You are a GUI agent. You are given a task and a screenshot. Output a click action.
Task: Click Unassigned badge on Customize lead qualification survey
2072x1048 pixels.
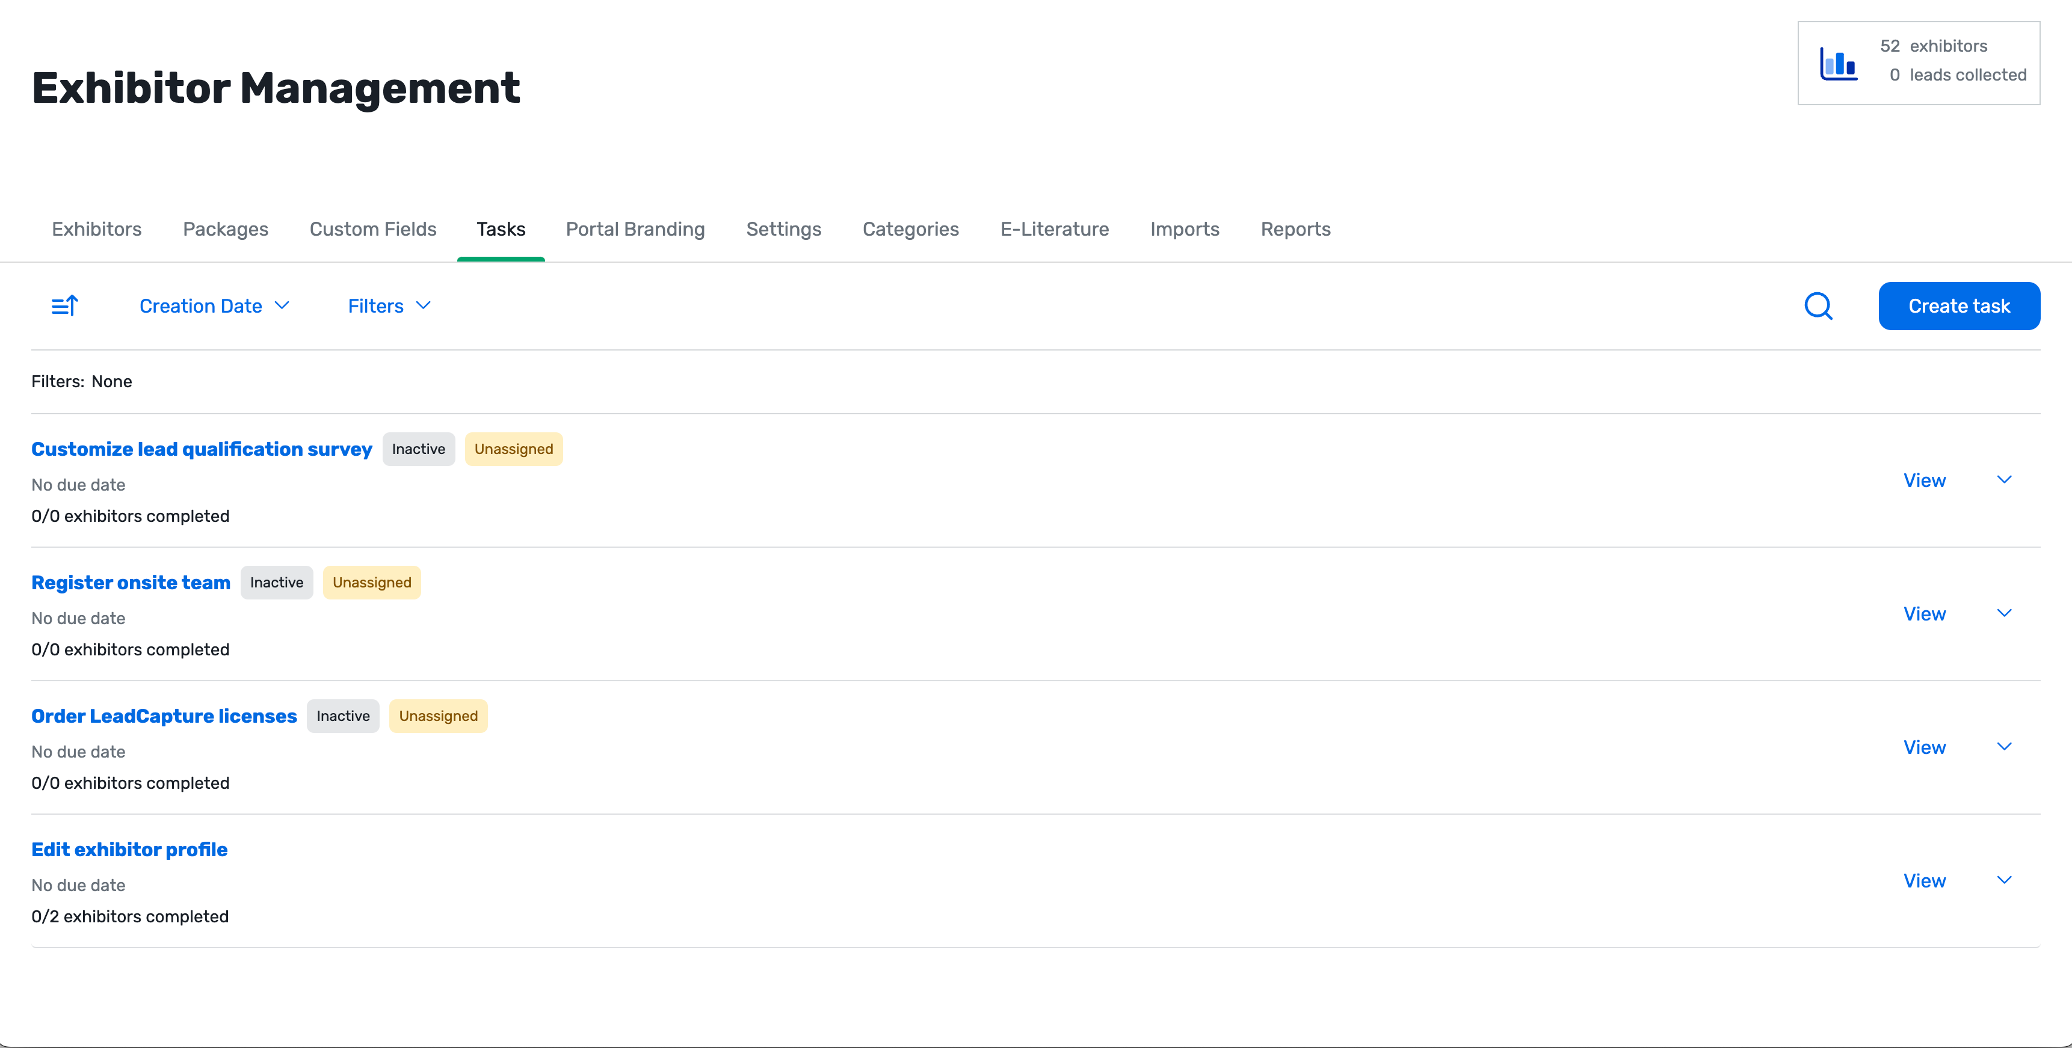pos(513,449)
